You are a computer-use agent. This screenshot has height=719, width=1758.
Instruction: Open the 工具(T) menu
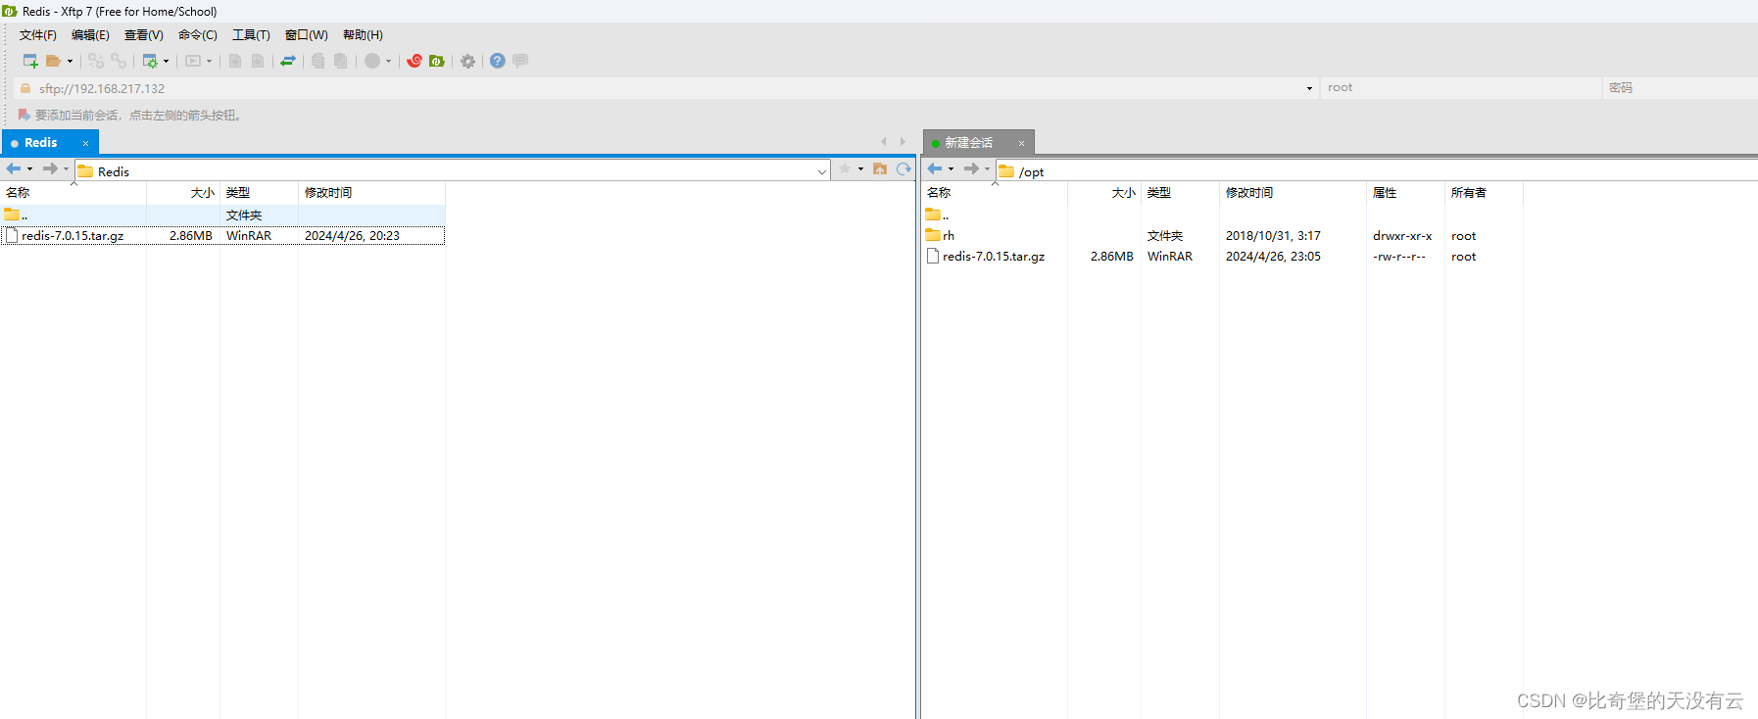[251, 35]
